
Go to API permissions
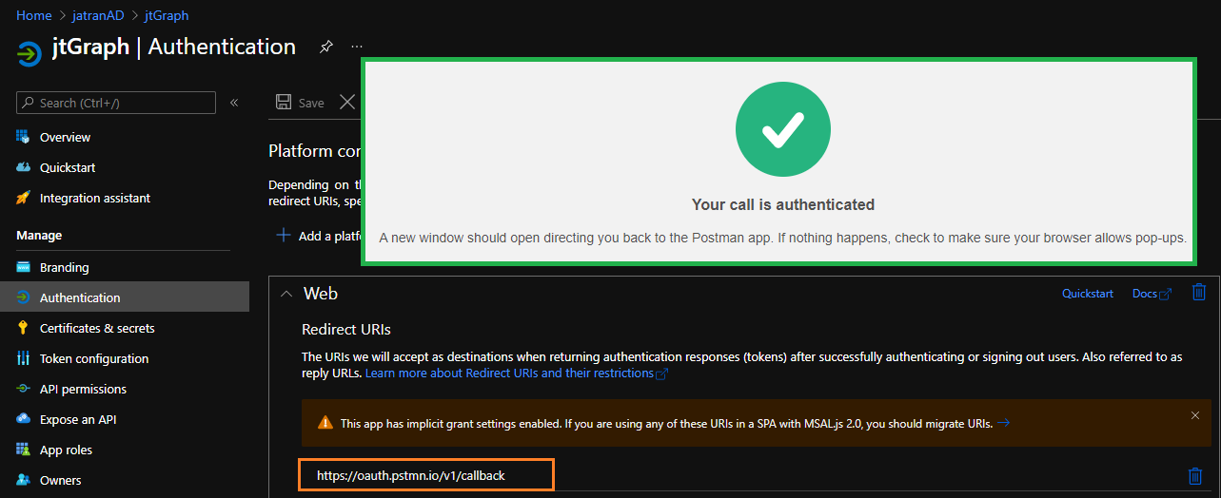(x=83, y=389)
